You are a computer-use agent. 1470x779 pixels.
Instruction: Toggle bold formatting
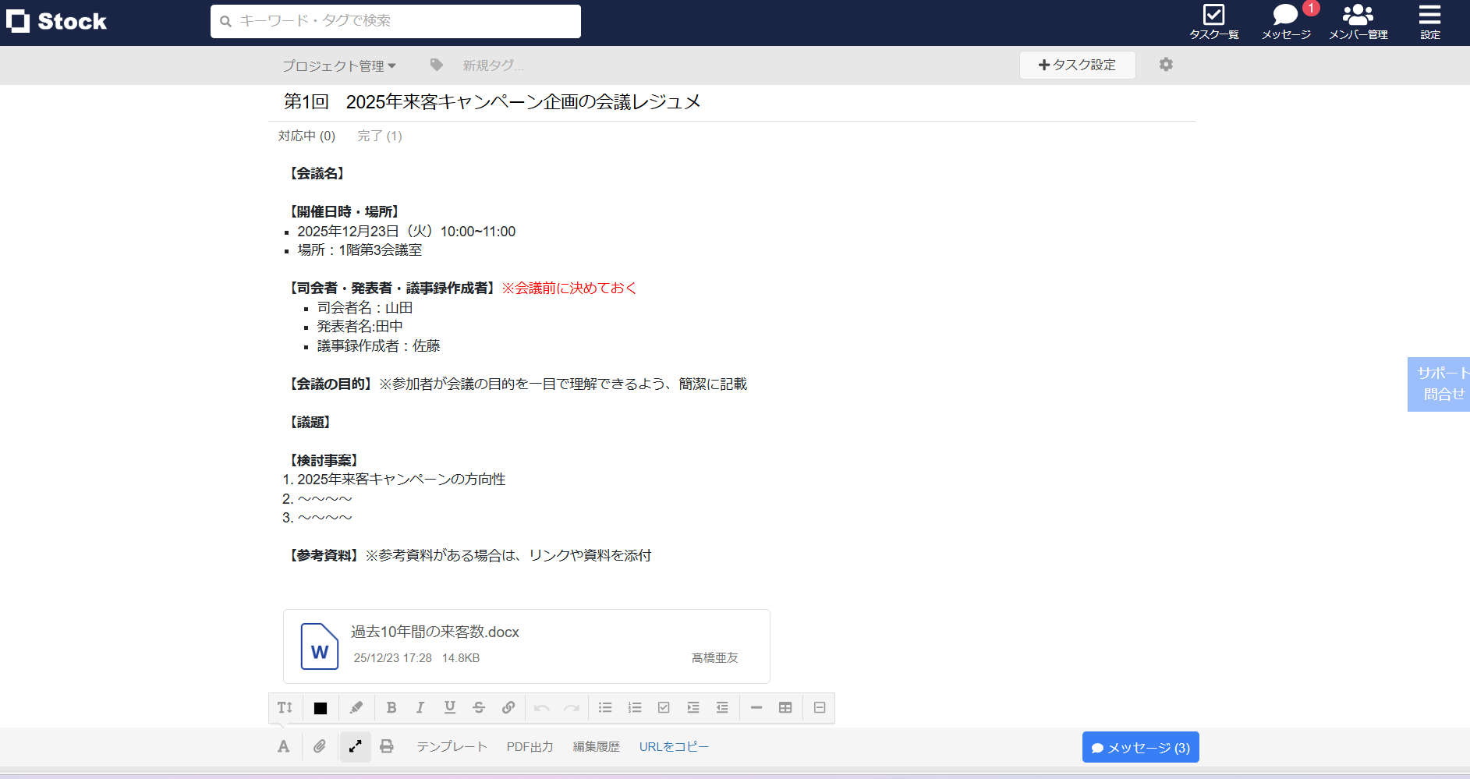391,707
